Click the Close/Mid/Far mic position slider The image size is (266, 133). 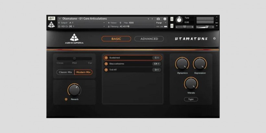pos(74,58)
